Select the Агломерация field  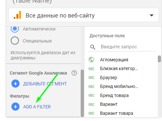[114, 60]
